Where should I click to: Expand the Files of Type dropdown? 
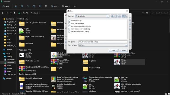126,45
